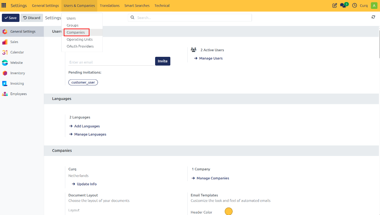Click the Sales app icon in sidebar
Image resolution: width=380 pixels, height=215 pixels.
pyautogui.click(x=5, y=42)
